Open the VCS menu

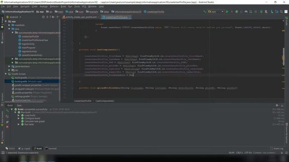[84, 6]
